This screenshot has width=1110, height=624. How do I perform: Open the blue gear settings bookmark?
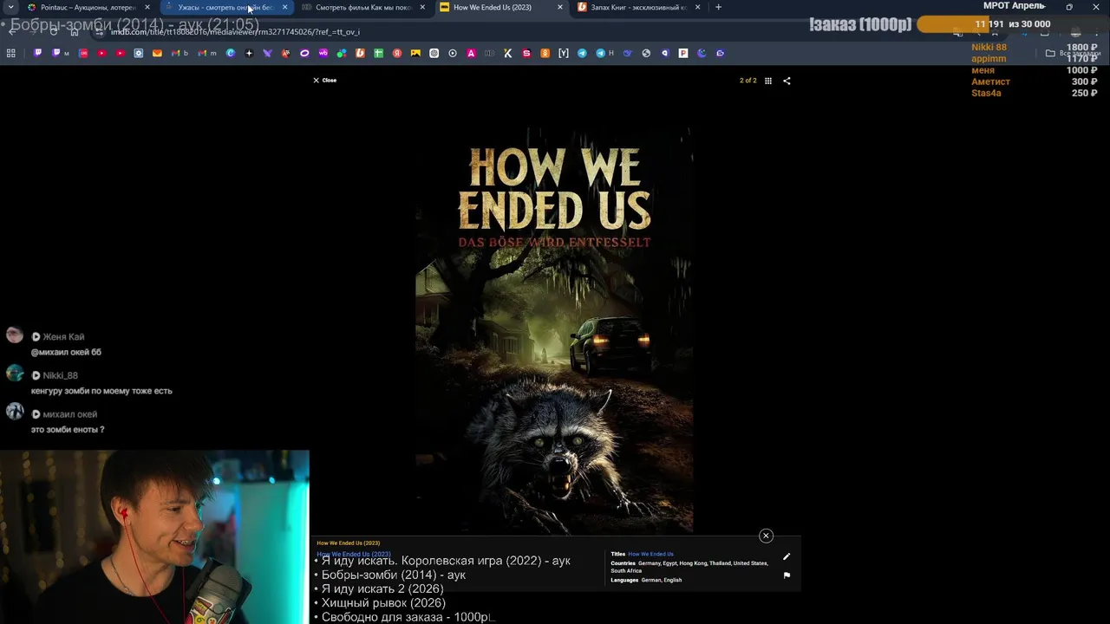click(138, 53)
